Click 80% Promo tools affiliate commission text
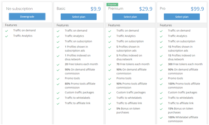The image size is (209, 125). tap(80, 85)
